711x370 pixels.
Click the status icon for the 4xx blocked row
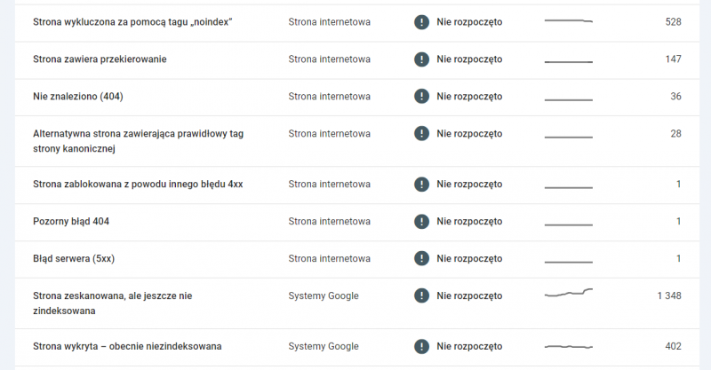(421, 185)
